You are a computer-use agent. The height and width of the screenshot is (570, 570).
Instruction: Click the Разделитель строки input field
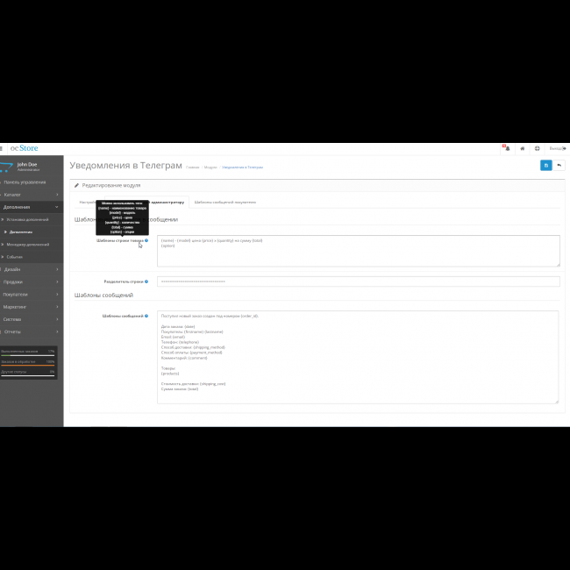coord(358,281)
